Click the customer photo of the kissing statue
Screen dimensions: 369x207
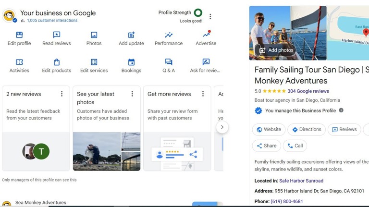pos(97,151)
